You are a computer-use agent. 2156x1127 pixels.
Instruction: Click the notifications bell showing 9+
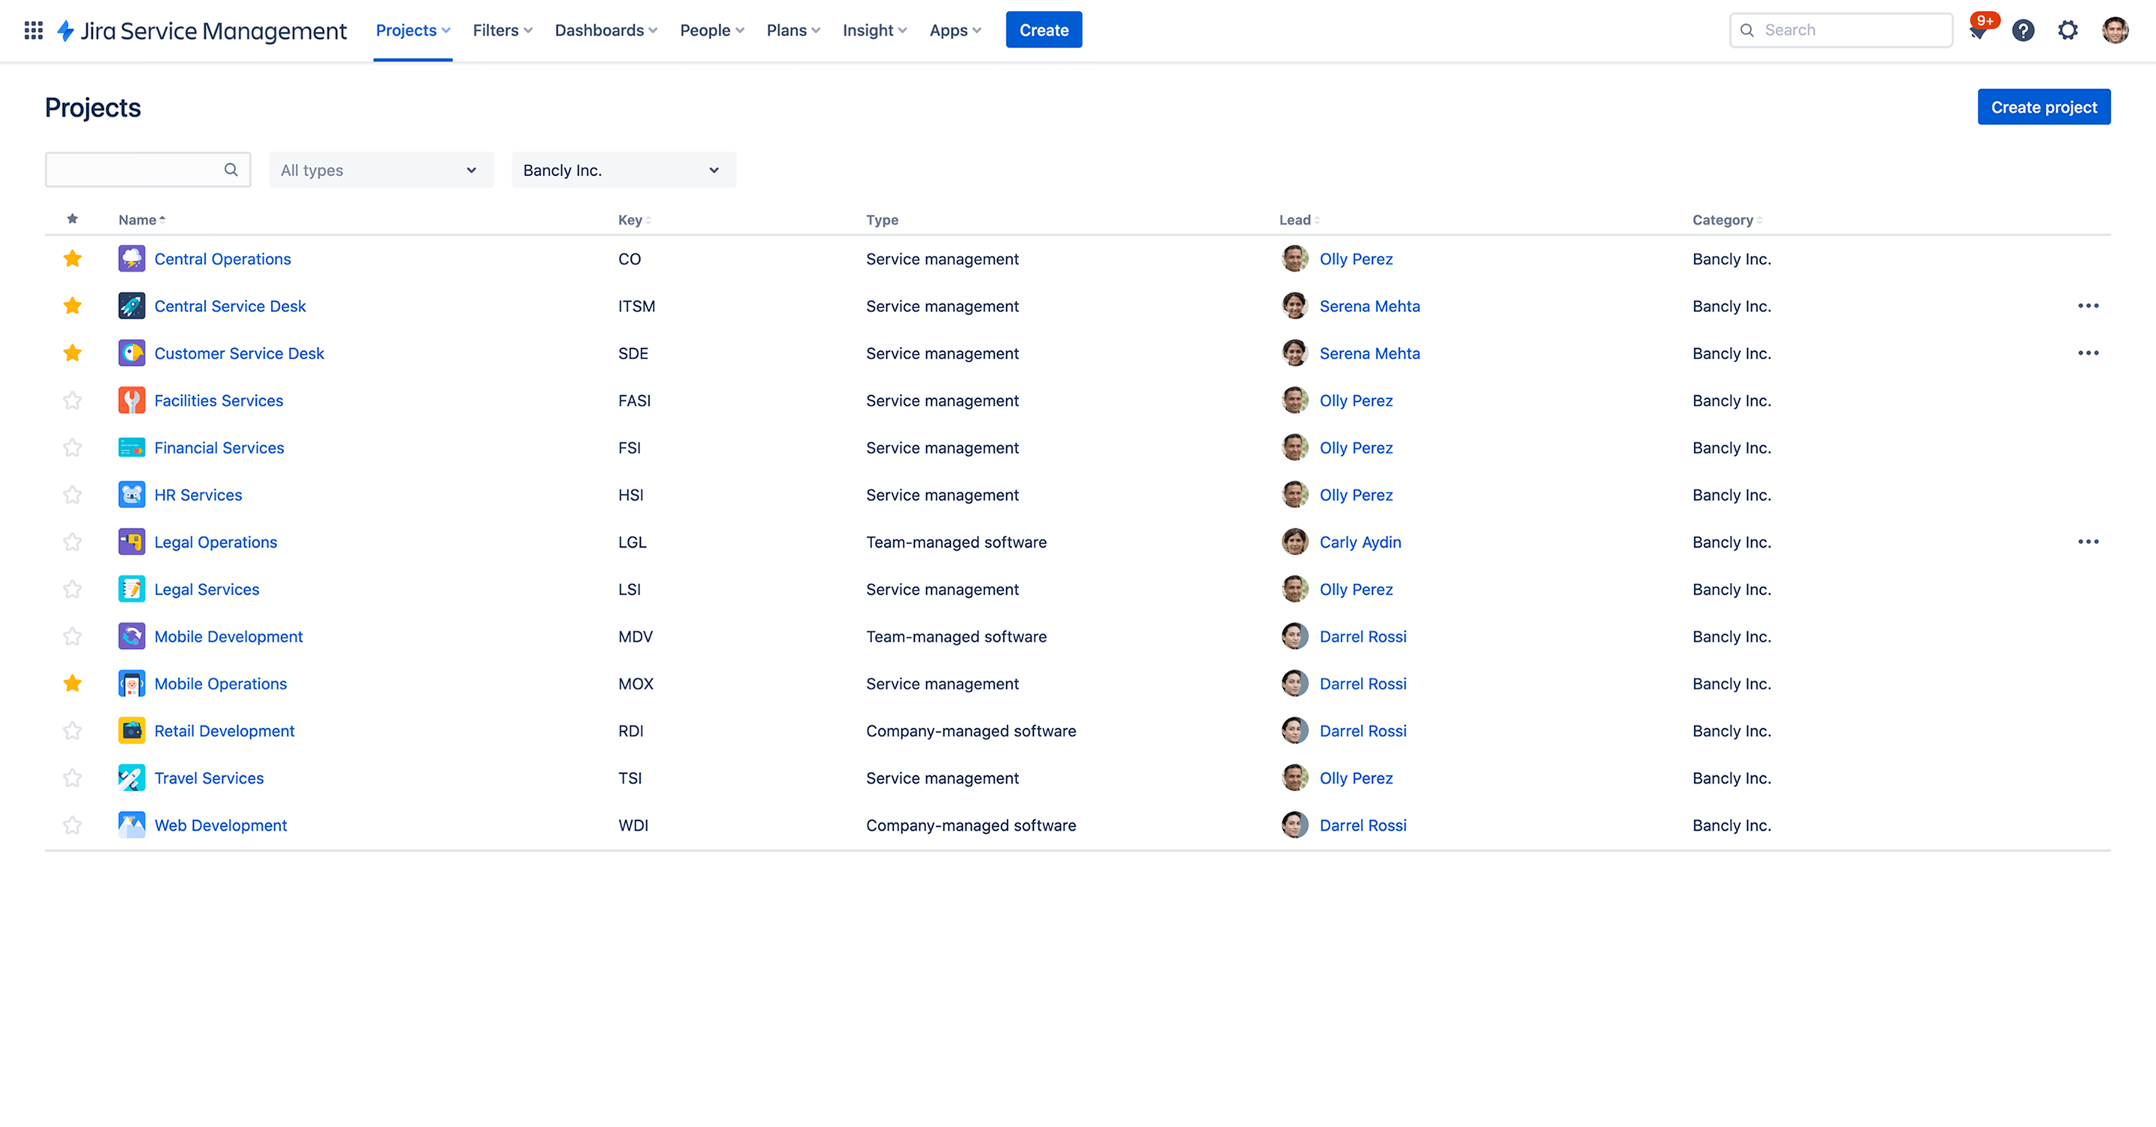[x=1980, y=30]
